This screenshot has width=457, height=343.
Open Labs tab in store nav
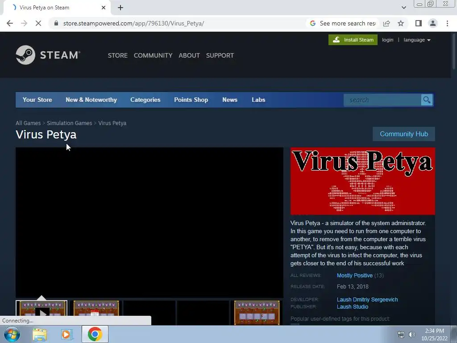[258, 100]
